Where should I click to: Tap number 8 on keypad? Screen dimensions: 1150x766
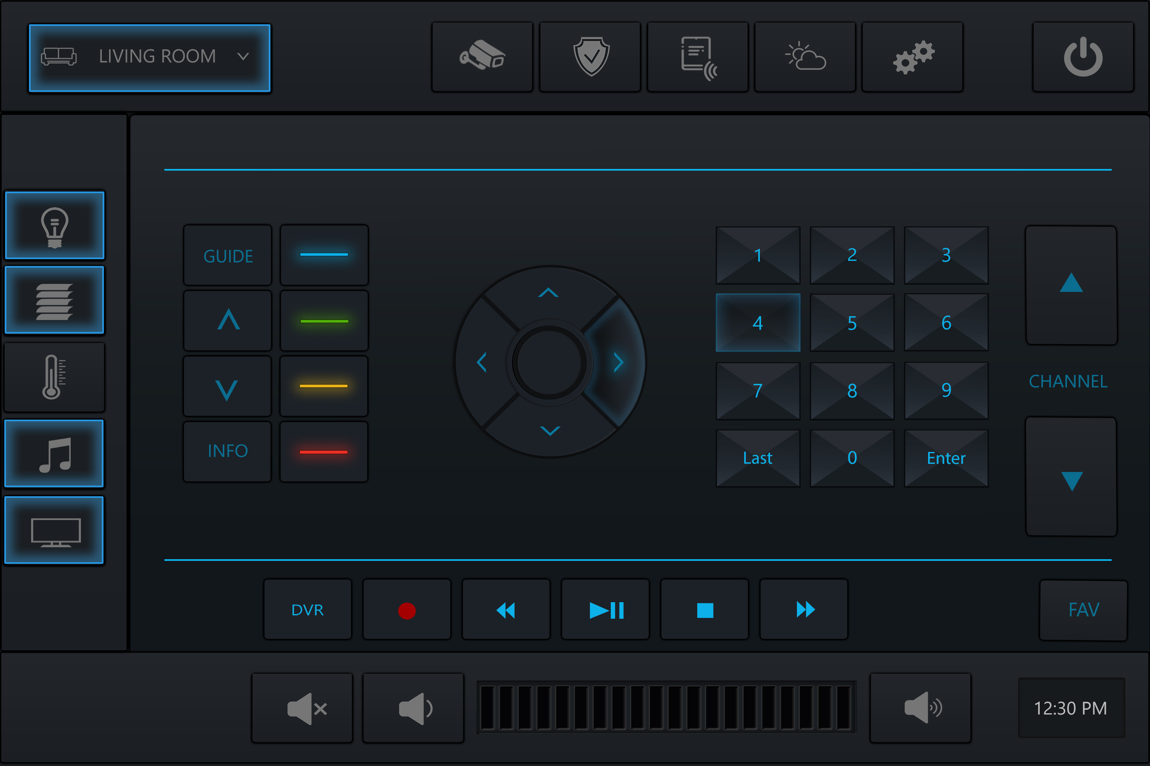(852, 390)
